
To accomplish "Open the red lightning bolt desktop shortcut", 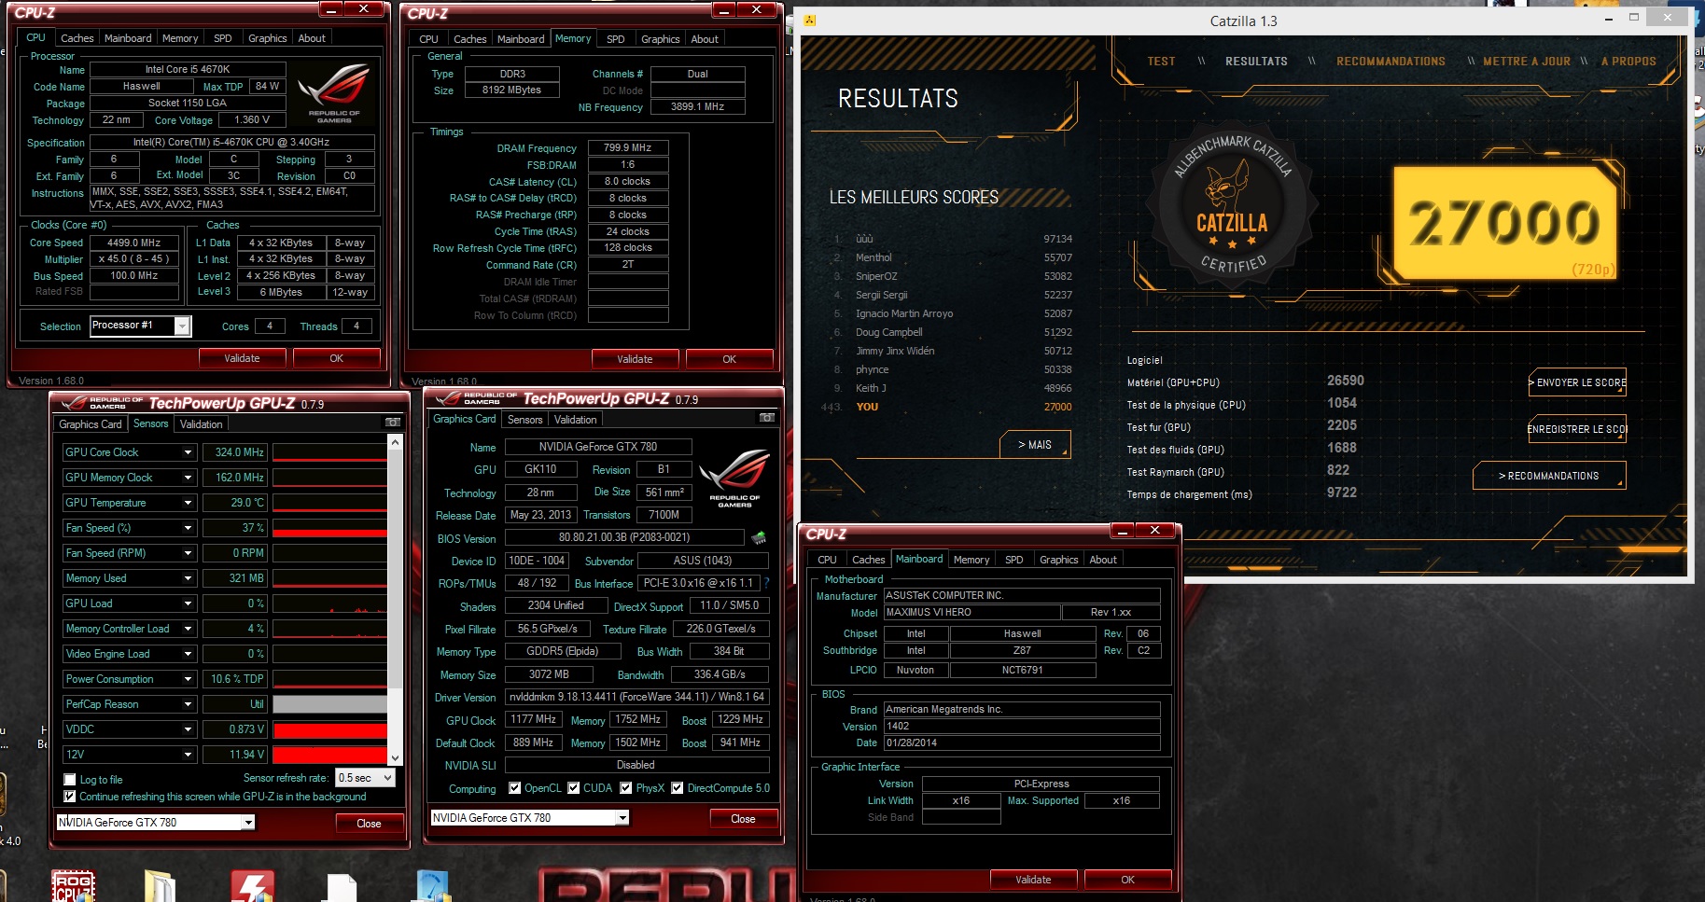I will pos(252,885).
